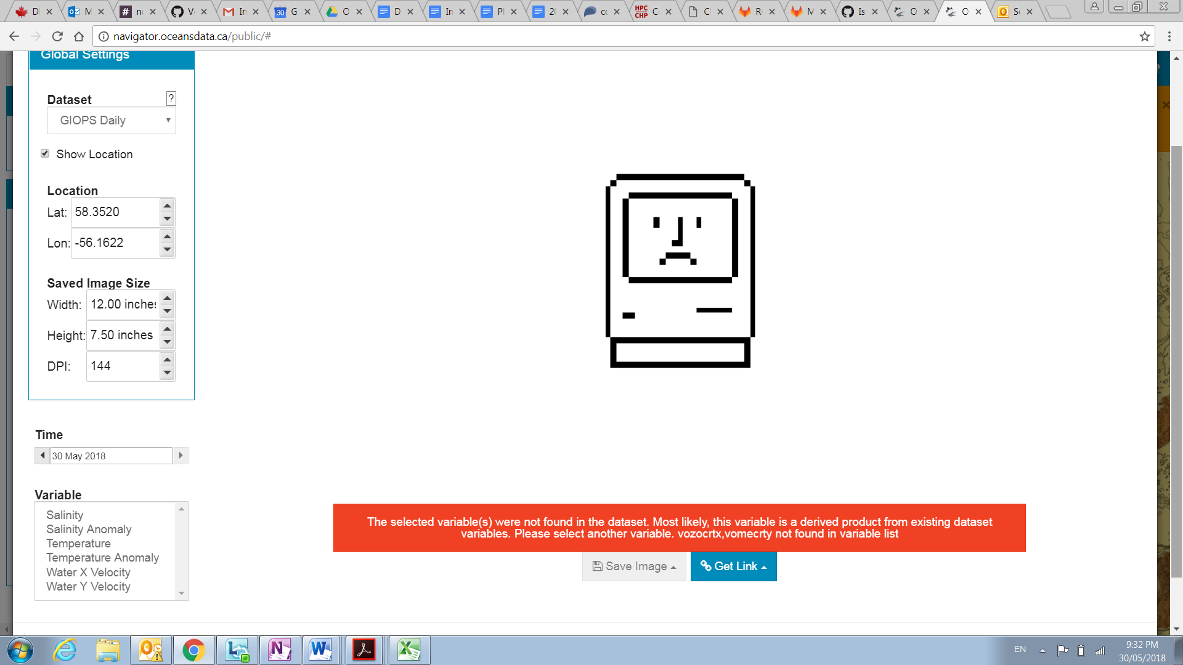Select Water X Velocity variable
This screenshot has width=1183, height=665.
point(88,573)
